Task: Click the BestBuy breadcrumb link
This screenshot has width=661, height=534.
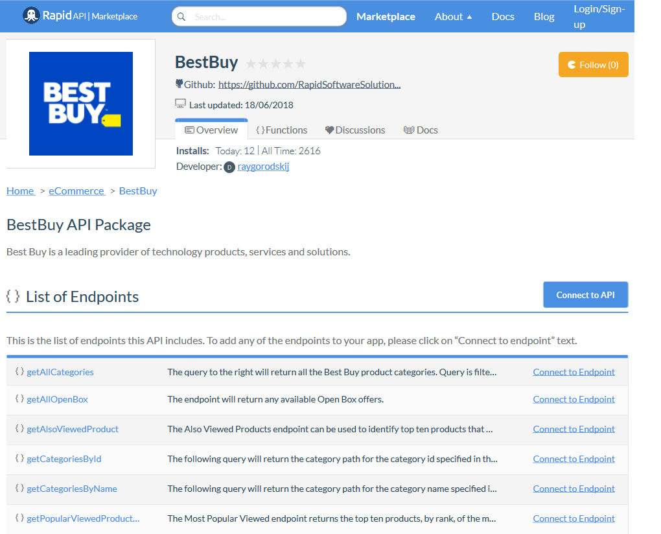Action: point(138,191)
